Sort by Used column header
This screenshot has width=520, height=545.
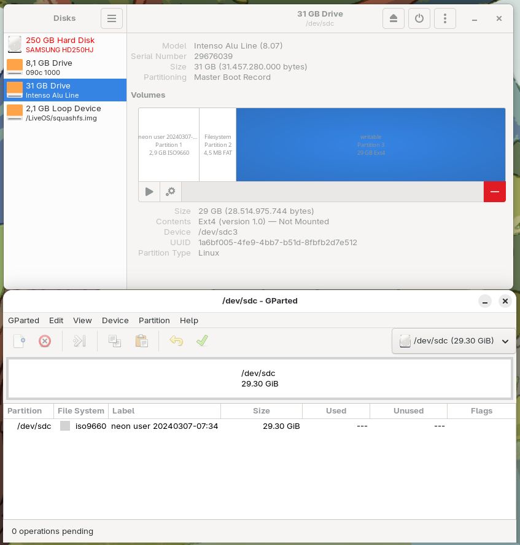[x=336, y=411]
